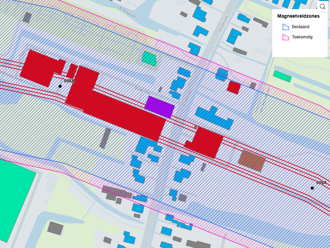Image resolution: width=330 pixels, height=248 pixels.
Task: Click the green building right of the legend
Action: click(282, 76)
